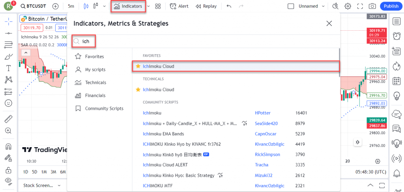The width and height of the screenshot is (404, 192).
Task: Open the notifications bell icon
Action: [396, 173]
